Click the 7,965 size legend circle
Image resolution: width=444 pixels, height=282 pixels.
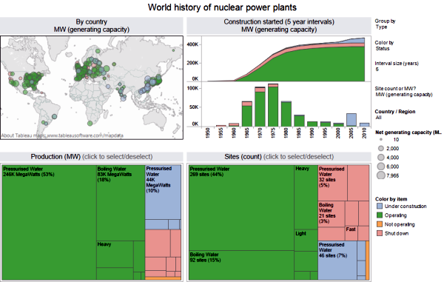click(x=381, y=175)
